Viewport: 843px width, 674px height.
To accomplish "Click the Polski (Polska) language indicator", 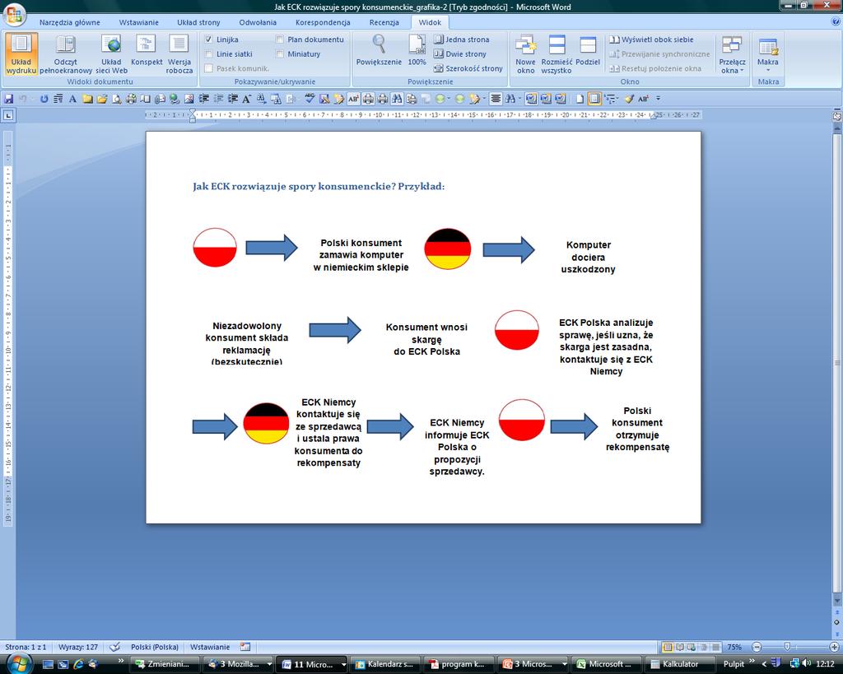I will tap(154, 647).
